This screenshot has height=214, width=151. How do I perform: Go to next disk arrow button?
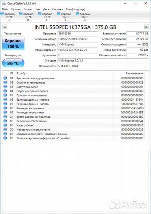[x=146, y=27]
